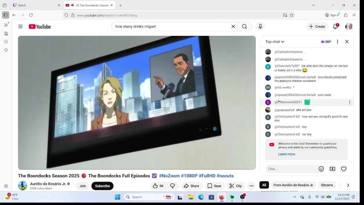Open the Aurélio do Rosário Jr. channel name
The image size is (364, 205).
point(48,184)
